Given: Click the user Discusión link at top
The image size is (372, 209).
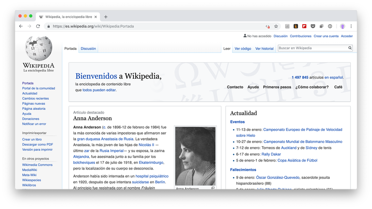Looking at the screenshot, I should (280, 36).
